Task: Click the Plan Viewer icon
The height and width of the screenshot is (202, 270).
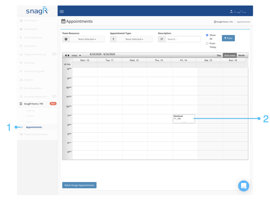Action: point(21,21)
